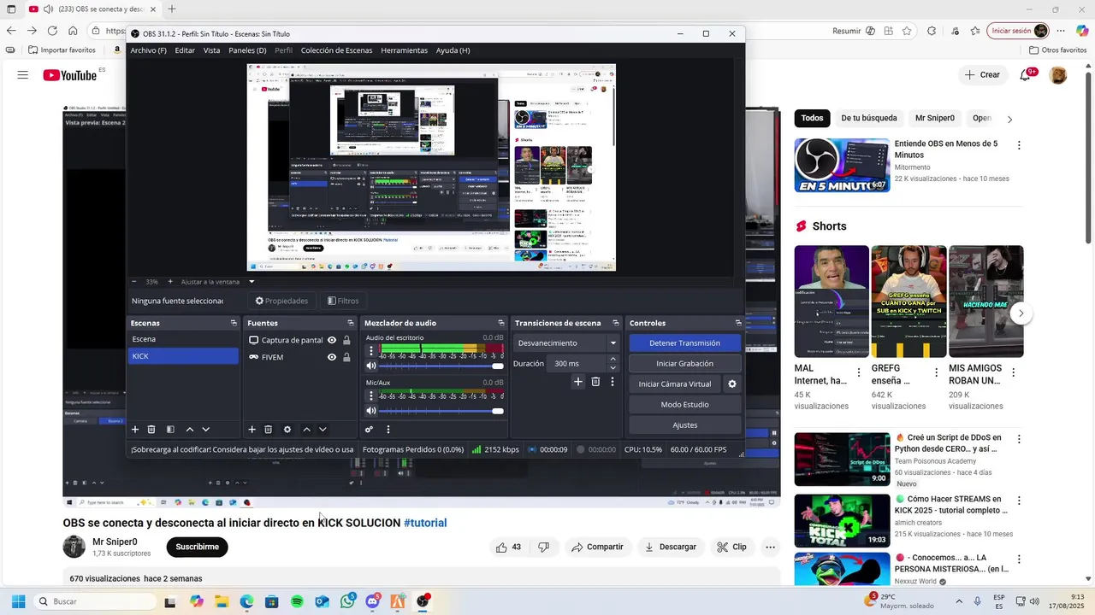Move source up with the Fuentes up arrow
Viewport: 1095px width, 615px height.
306,430
